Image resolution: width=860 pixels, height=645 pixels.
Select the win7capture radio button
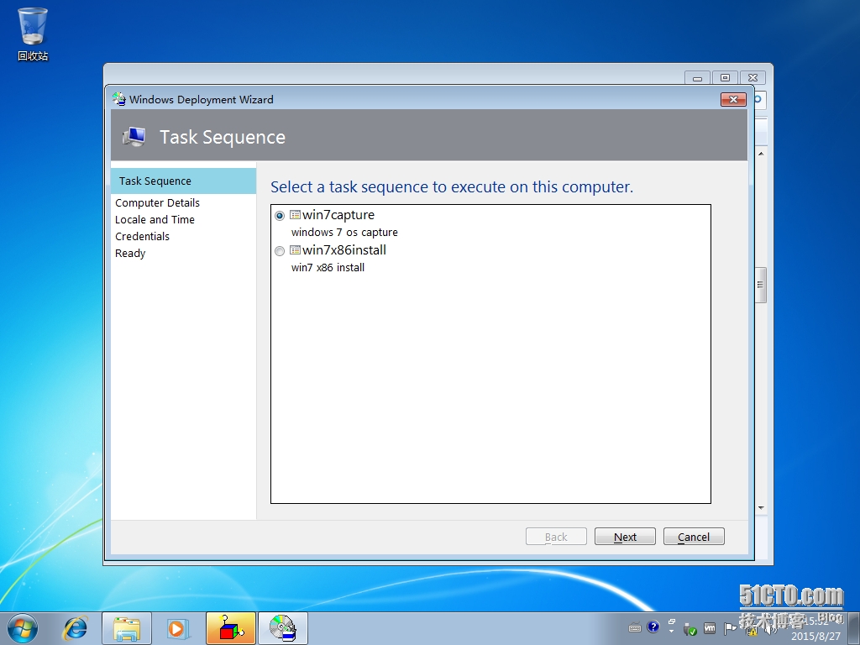[280, 216]
